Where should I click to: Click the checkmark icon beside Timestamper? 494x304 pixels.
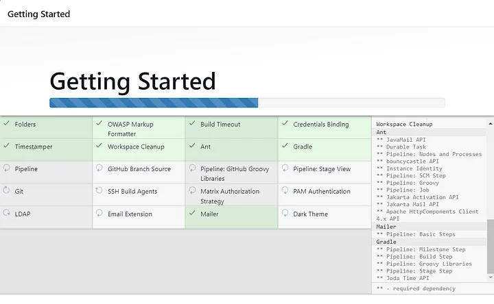(x=6, y=146)
